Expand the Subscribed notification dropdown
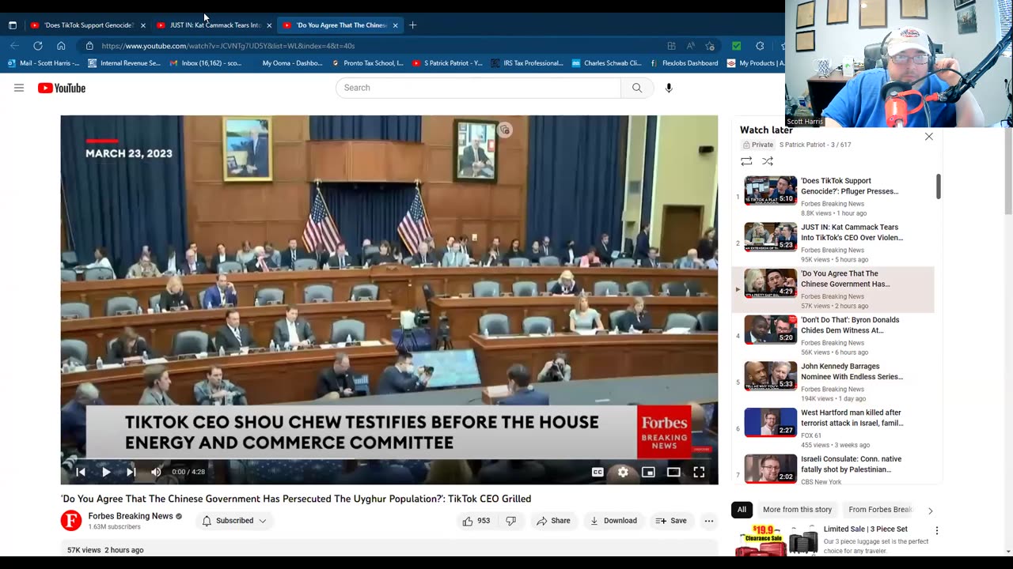This screenshot has height=569, width=1013. click(x=234, y=521)
